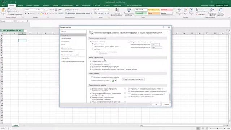Click the maximum iterations number field

click(x=154, y=44)
